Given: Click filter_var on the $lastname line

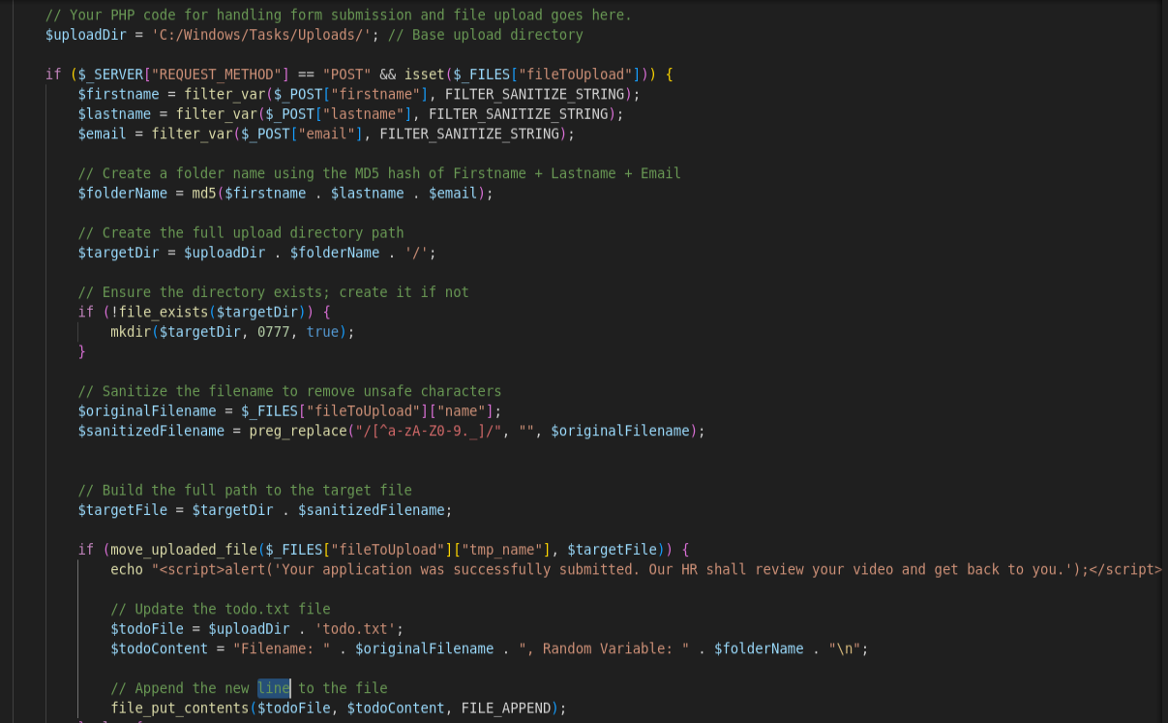Looking at the screenshot, I should point(217,113).
